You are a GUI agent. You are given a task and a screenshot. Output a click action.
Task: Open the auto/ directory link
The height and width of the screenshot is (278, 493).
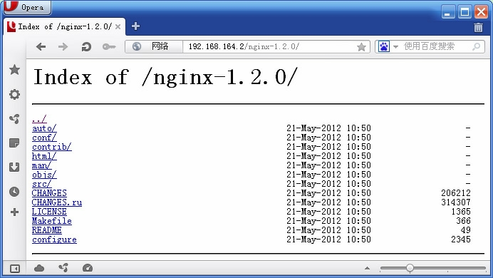coord(44,128)
